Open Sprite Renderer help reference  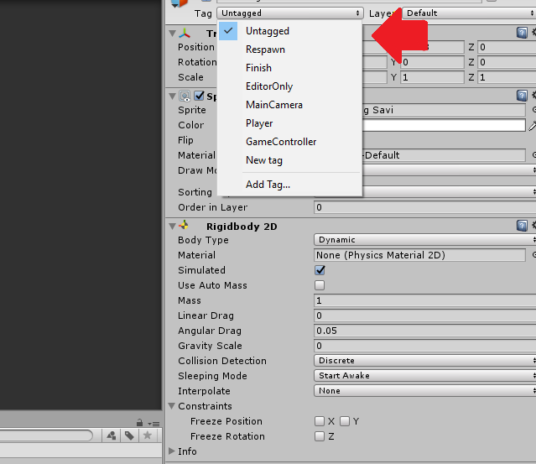522,96
